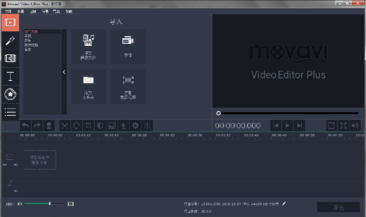This screenshot has height=217, width=366.
Task: Click the 导出 Export button
Action: pos(338,207)
